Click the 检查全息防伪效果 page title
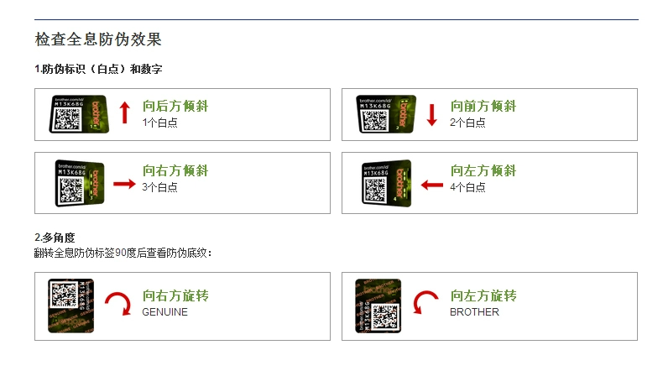 (98, 39)
